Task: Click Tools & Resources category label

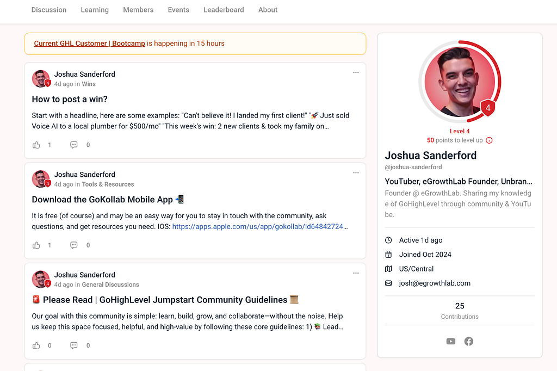Action: pos(108,184)
